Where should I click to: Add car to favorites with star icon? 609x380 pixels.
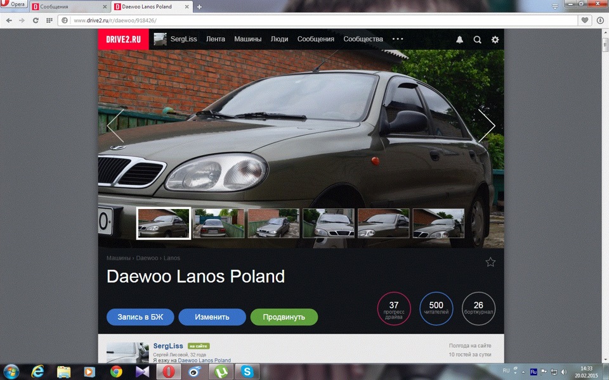tap(490, 262)
